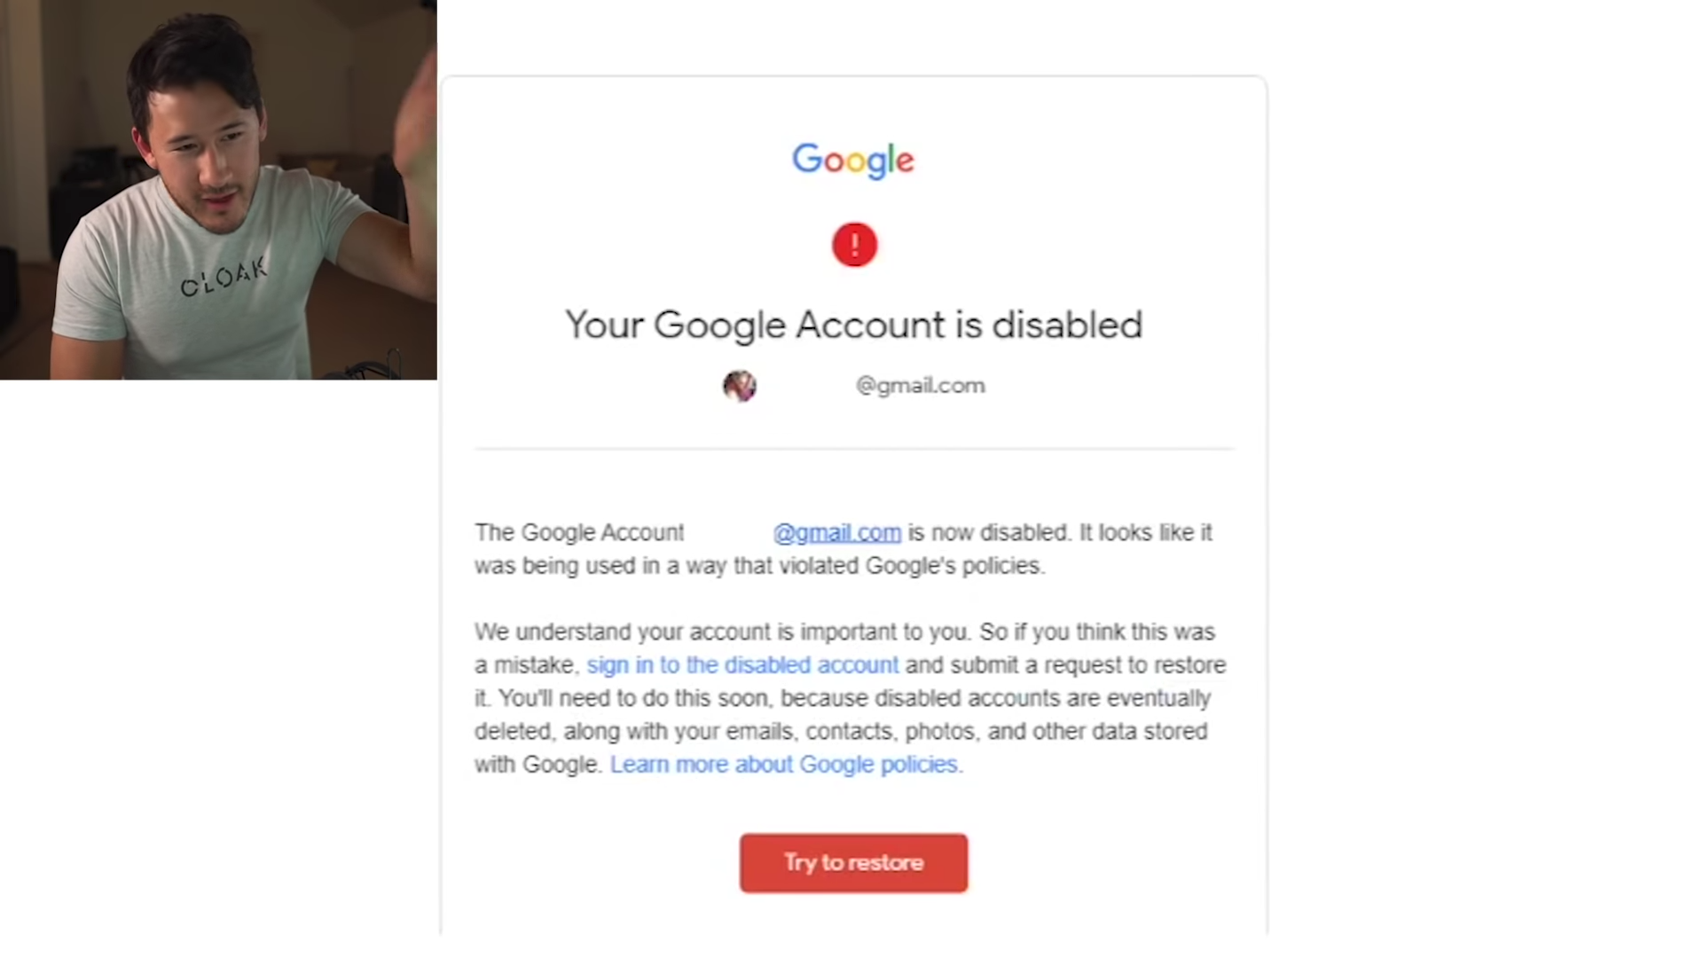Click the "and submit a request to restore" text

coord(1065,665)
